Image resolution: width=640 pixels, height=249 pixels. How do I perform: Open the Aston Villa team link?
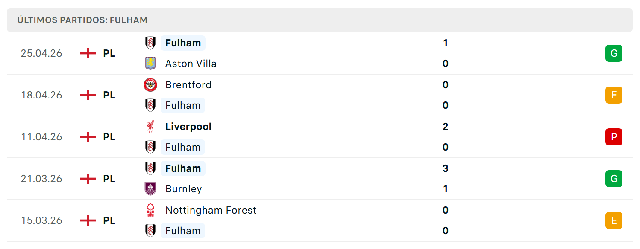(191, 64)
